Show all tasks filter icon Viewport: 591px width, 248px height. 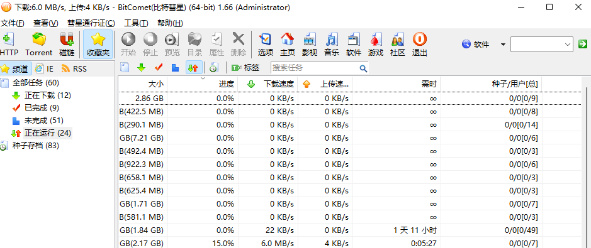[125, 68]
